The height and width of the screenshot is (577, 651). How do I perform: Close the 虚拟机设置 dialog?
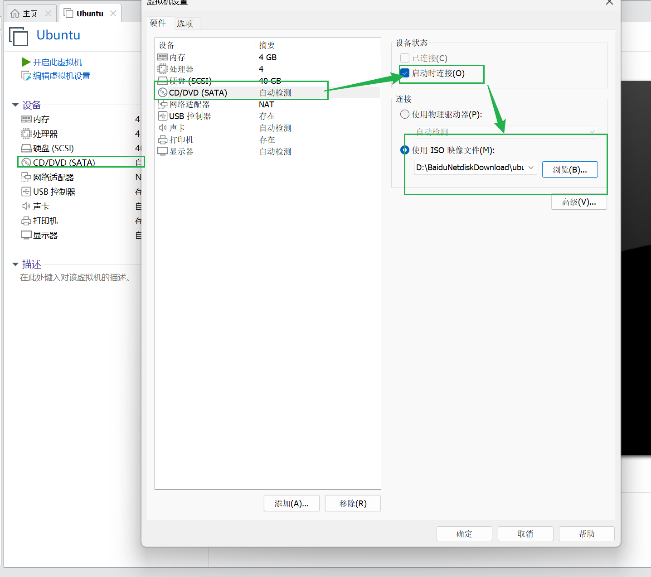pyautogui.click(x=610, y=2)
